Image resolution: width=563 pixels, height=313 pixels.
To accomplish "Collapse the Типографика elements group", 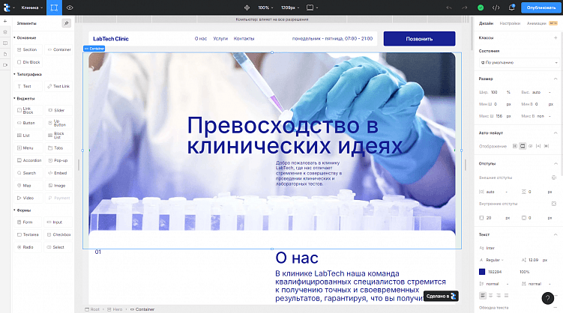I will tap(28, 74).
